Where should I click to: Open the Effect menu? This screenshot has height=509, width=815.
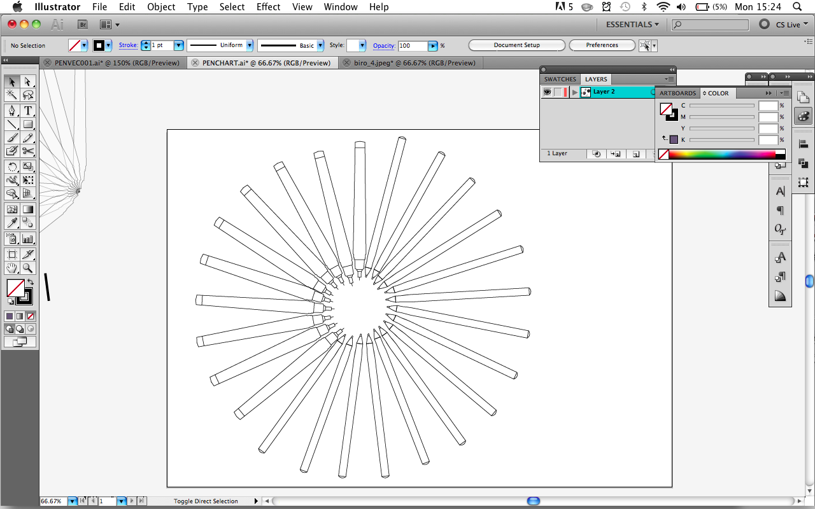tap(268, 7)
